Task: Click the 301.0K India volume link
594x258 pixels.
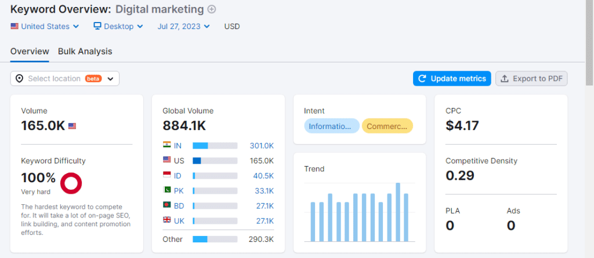Action: [x=262, y=146]
